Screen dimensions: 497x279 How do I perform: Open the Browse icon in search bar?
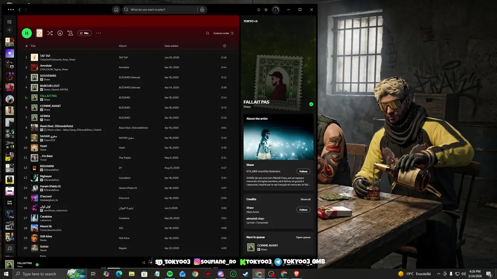coord(202,10)
